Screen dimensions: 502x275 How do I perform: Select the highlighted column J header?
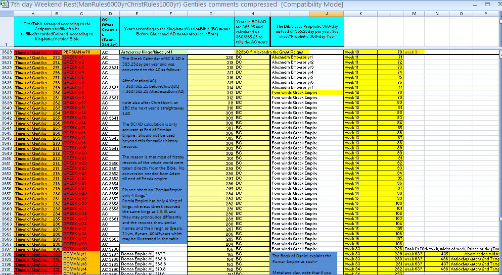(x=327, y=14)
